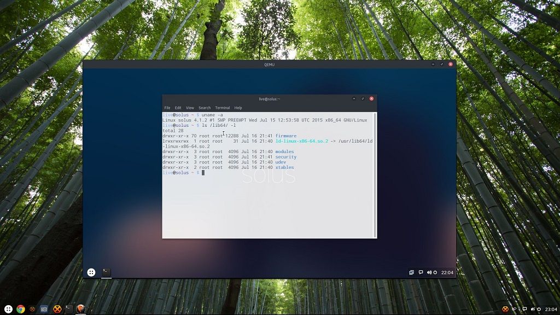Open the Terminal menu in menu bar
Viewport: 560px width, 315px height.
(222, 108)
